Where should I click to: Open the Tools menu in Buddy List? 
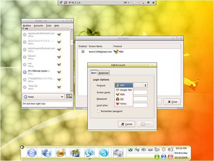48,26
